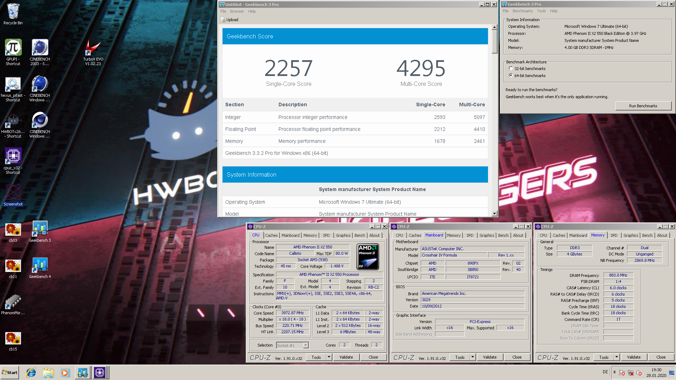Click the Geekbench results vertical scrollbar thumb

tap(494, 42)
